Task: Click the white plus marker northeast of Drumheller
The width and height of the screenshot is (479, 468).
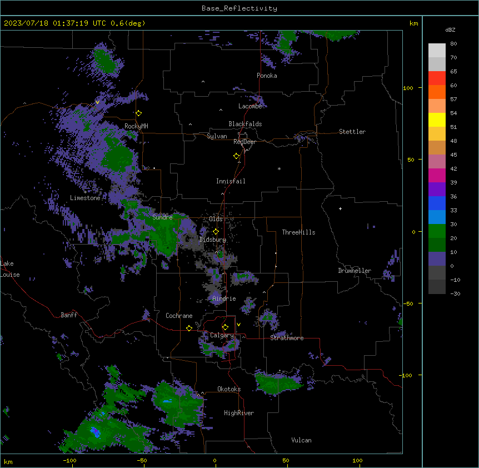Action: (x=340, y=208)
